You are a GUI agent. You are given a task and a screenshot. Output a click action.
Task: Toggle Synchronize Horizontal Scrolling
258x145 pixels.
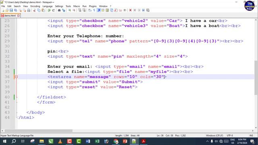(84, 10)
